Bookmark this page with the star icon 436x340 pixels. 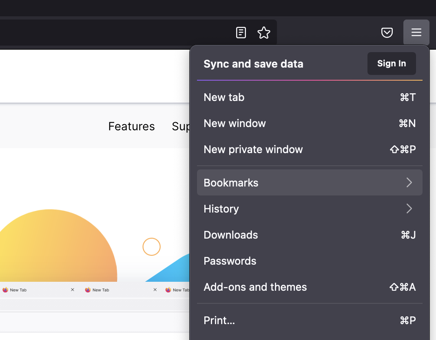(x=264, y=32)
